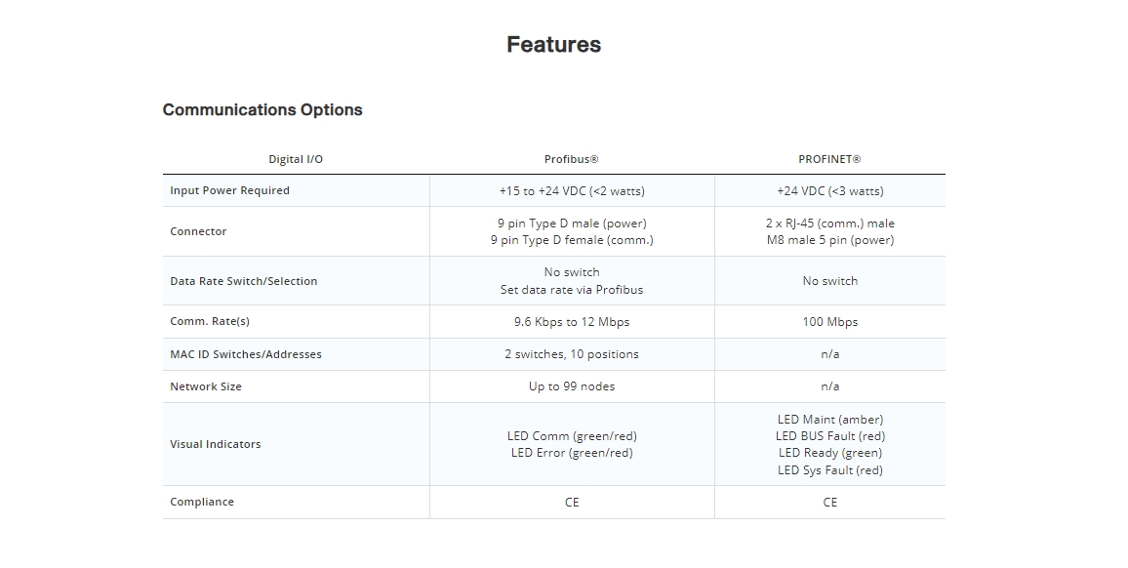Click the Features heading
Screen dimensions: 1128x568
(553, 45)
